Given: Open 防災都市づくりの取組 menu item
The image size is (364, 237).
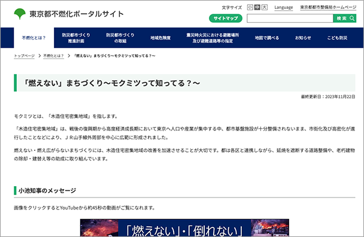Looking at the screenshot, I should pos(120,38).
